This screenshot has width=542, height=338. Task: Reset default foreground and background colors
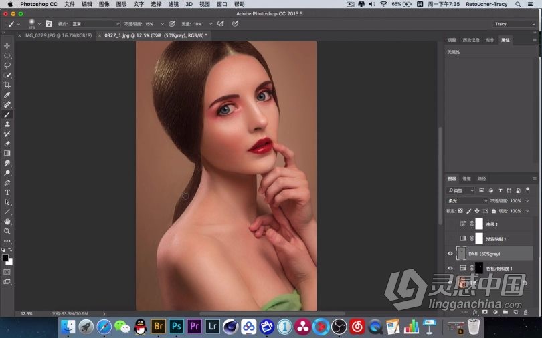(x=3, y=250)
